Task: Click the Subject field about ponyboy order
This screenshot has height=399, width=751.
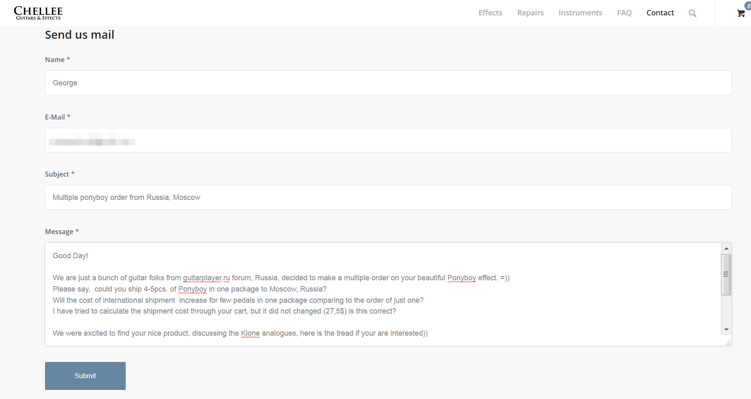Action: coord(388,197)
